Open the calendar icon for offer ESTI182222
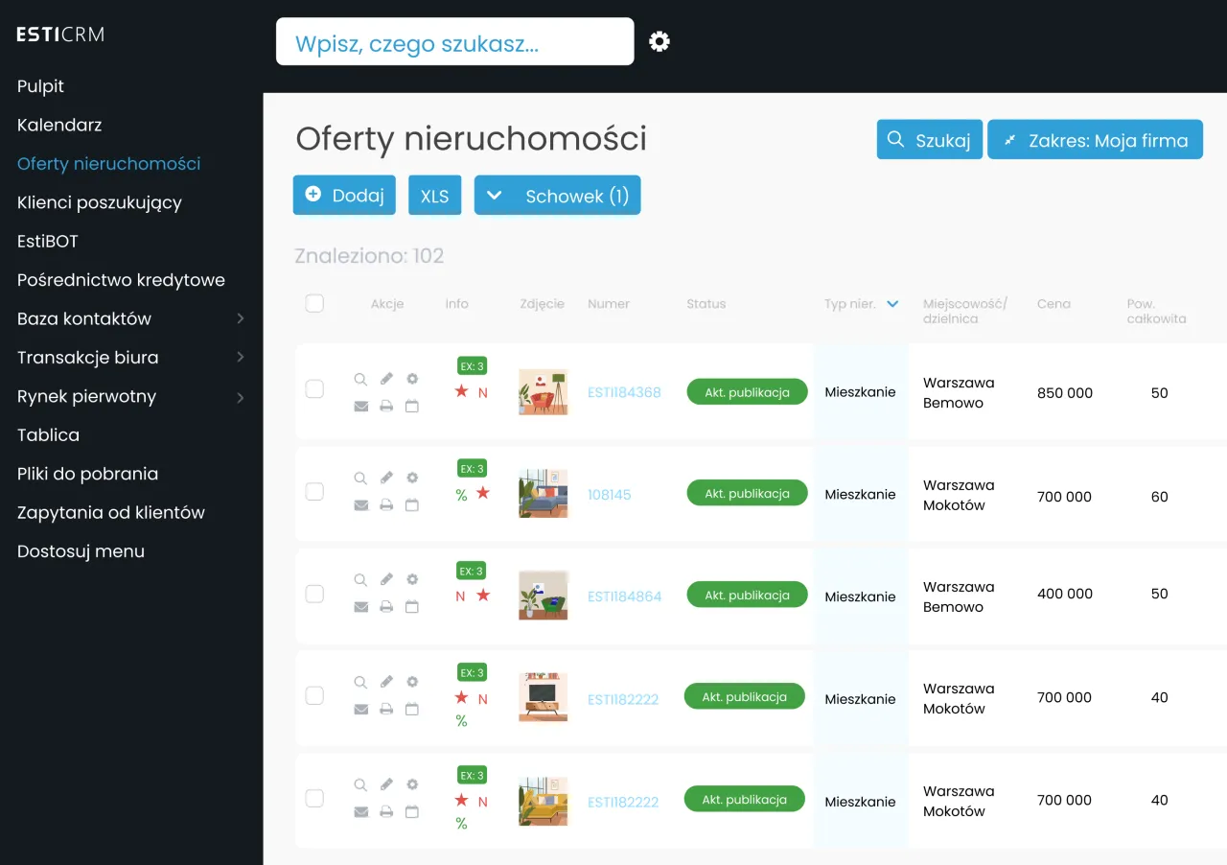1227x865 pixels. (412, 709)
